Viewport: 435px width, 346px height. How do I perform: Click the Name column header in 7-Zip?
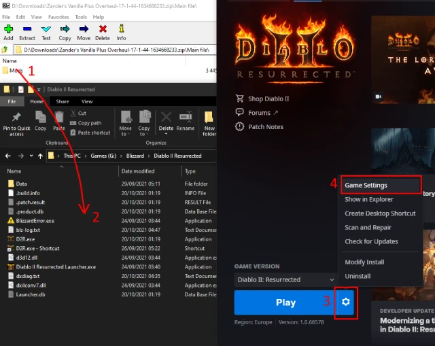(x=10, y=60)
